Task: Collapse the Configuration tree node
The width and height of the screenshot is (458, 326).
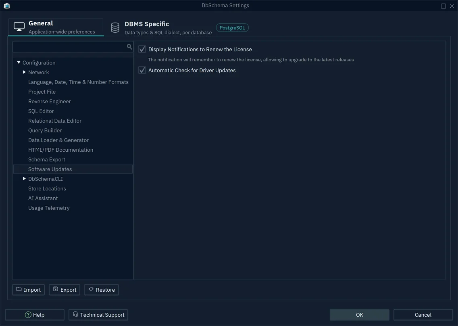Action: coord(19,62)
